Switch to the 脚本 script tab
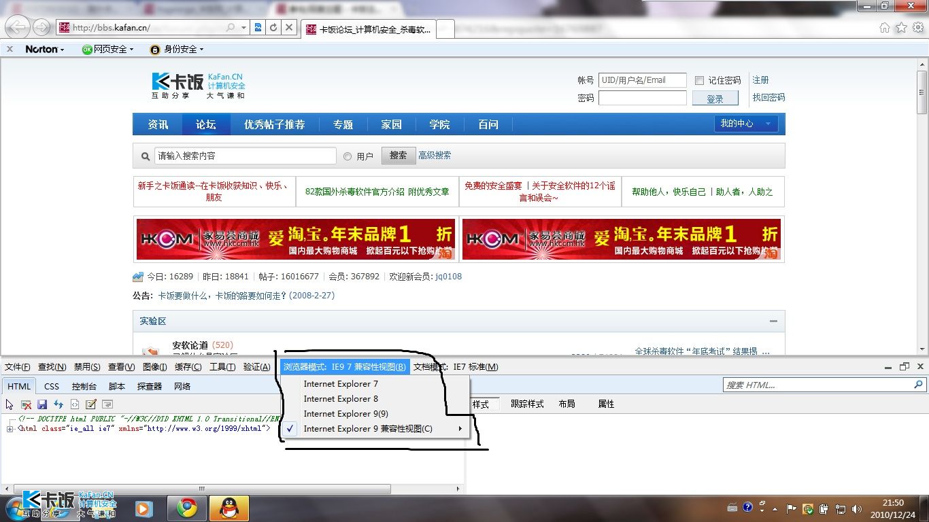This screenshot has height=522, width=929. point(117,386)
